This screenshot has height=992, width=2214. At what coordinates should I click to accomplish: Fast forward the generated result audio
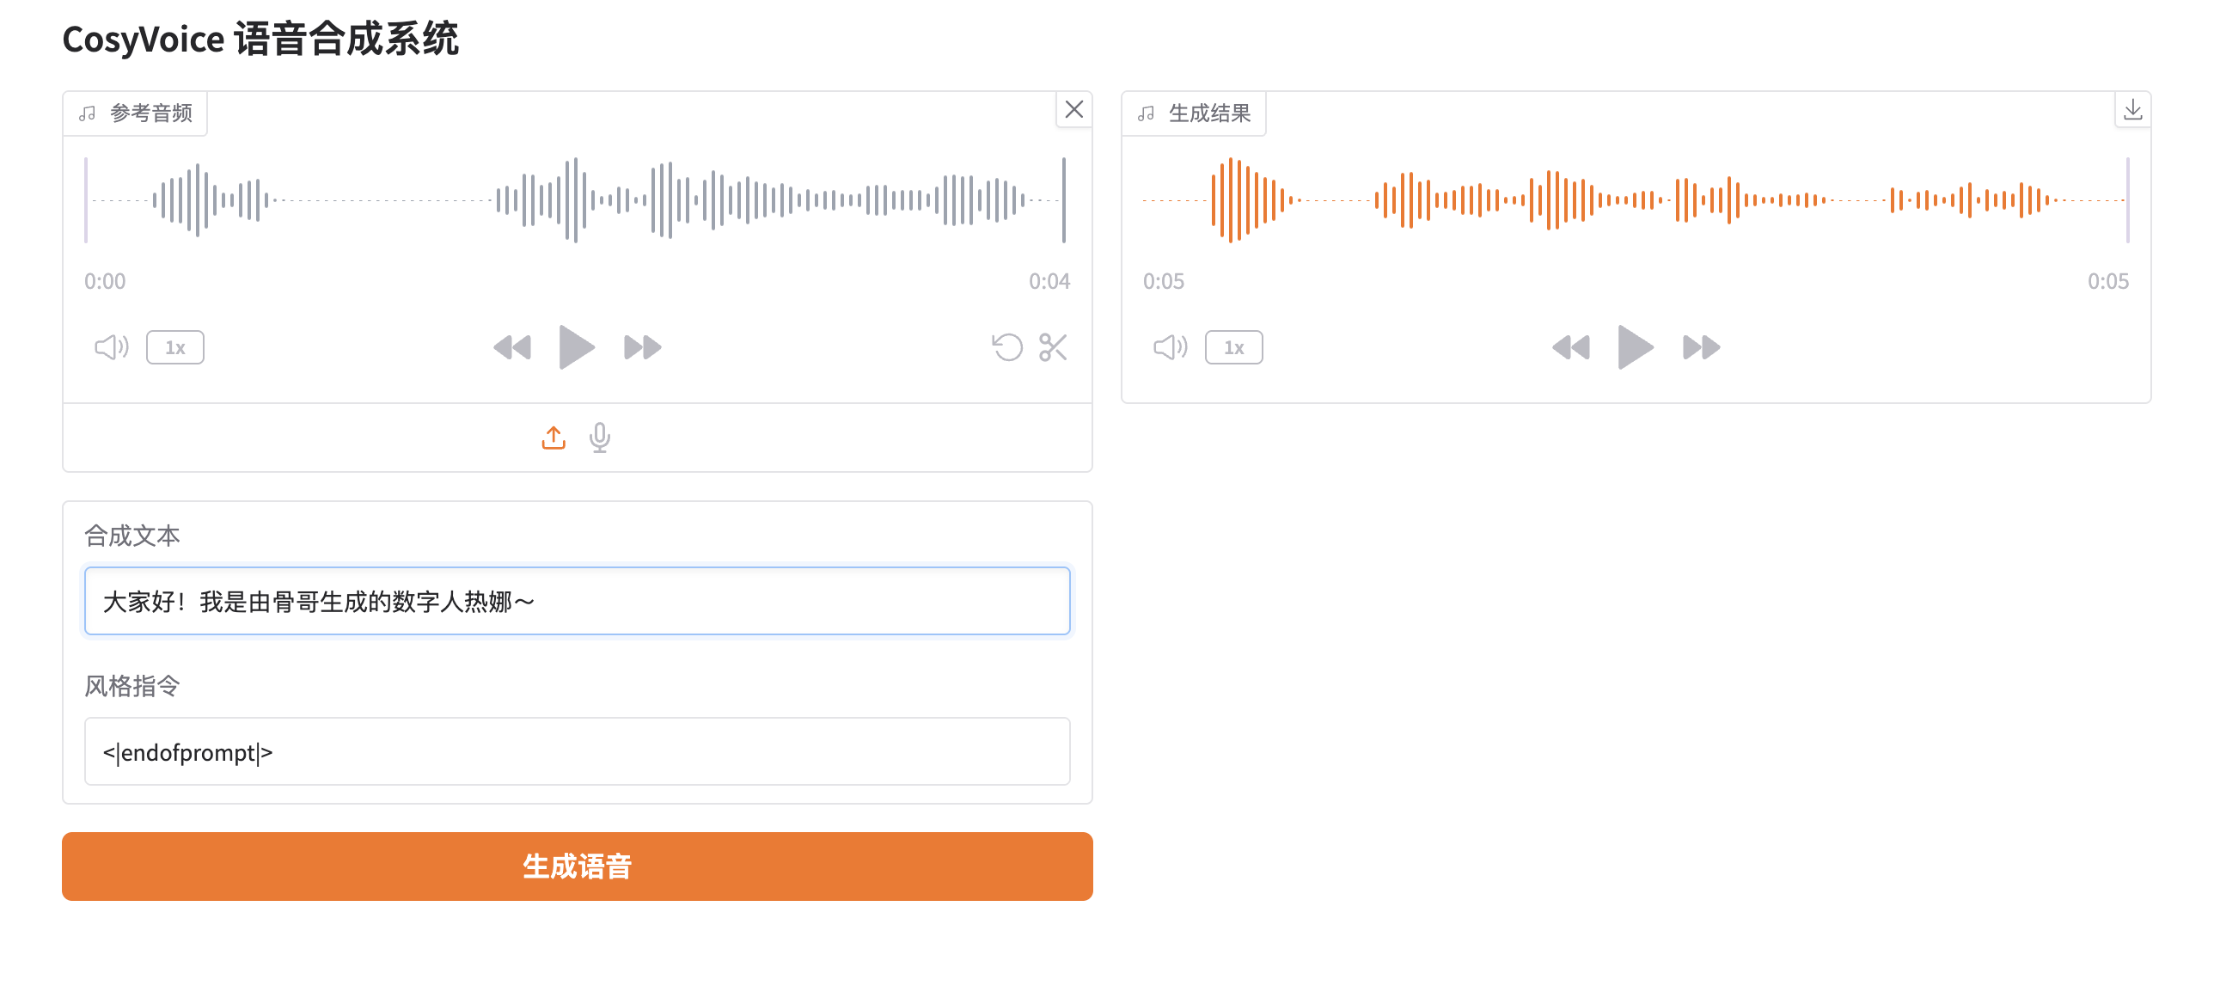pyautogui.click(x=1701, y=347)
